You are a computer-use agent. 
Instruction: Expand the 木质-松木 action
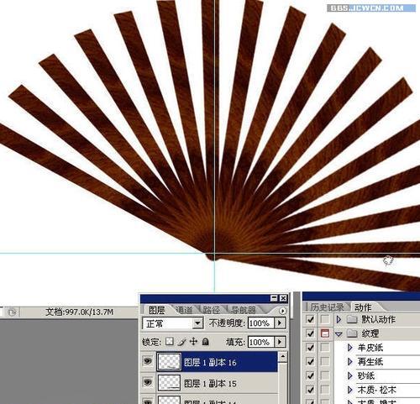(x=349, y=390)
